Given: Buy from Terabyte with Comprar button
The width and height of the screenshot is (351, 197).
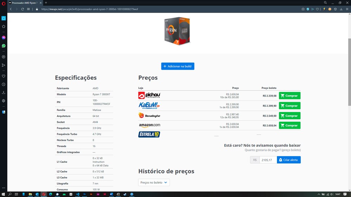Looking at the screenshot, I should tap(290, 116).
